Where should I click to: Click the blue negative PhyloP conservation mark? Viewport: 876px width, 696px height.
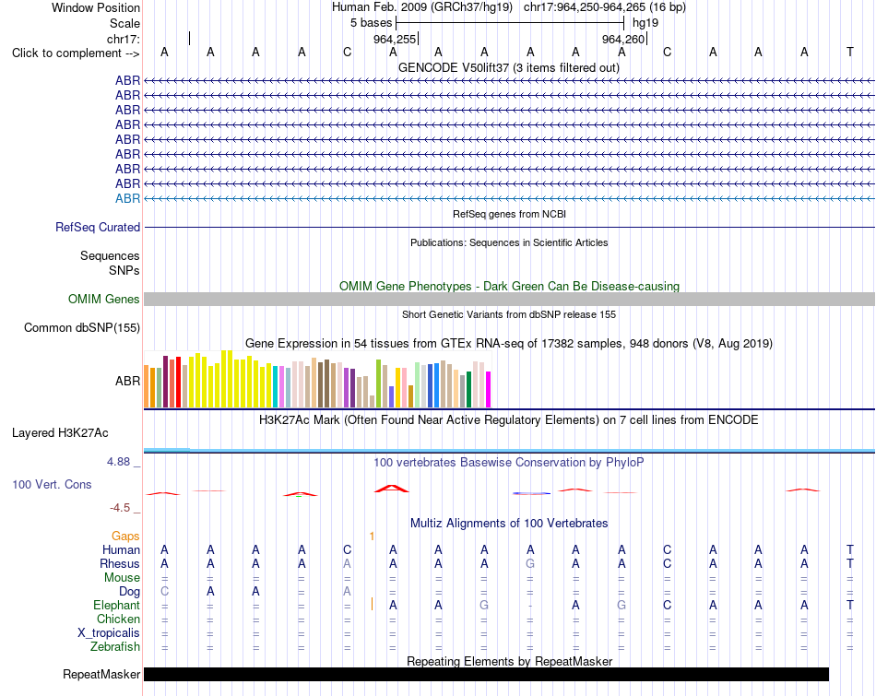click(x=531, y=493)
